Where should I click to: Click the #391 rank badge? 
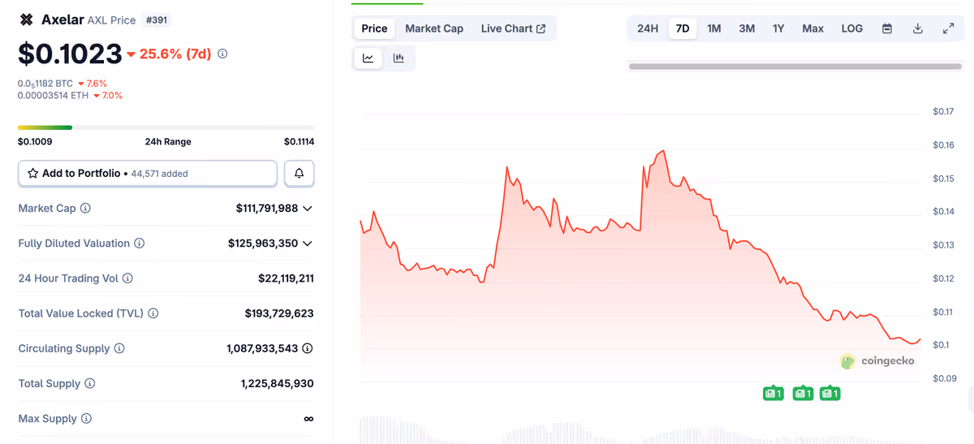coord(157,19)
